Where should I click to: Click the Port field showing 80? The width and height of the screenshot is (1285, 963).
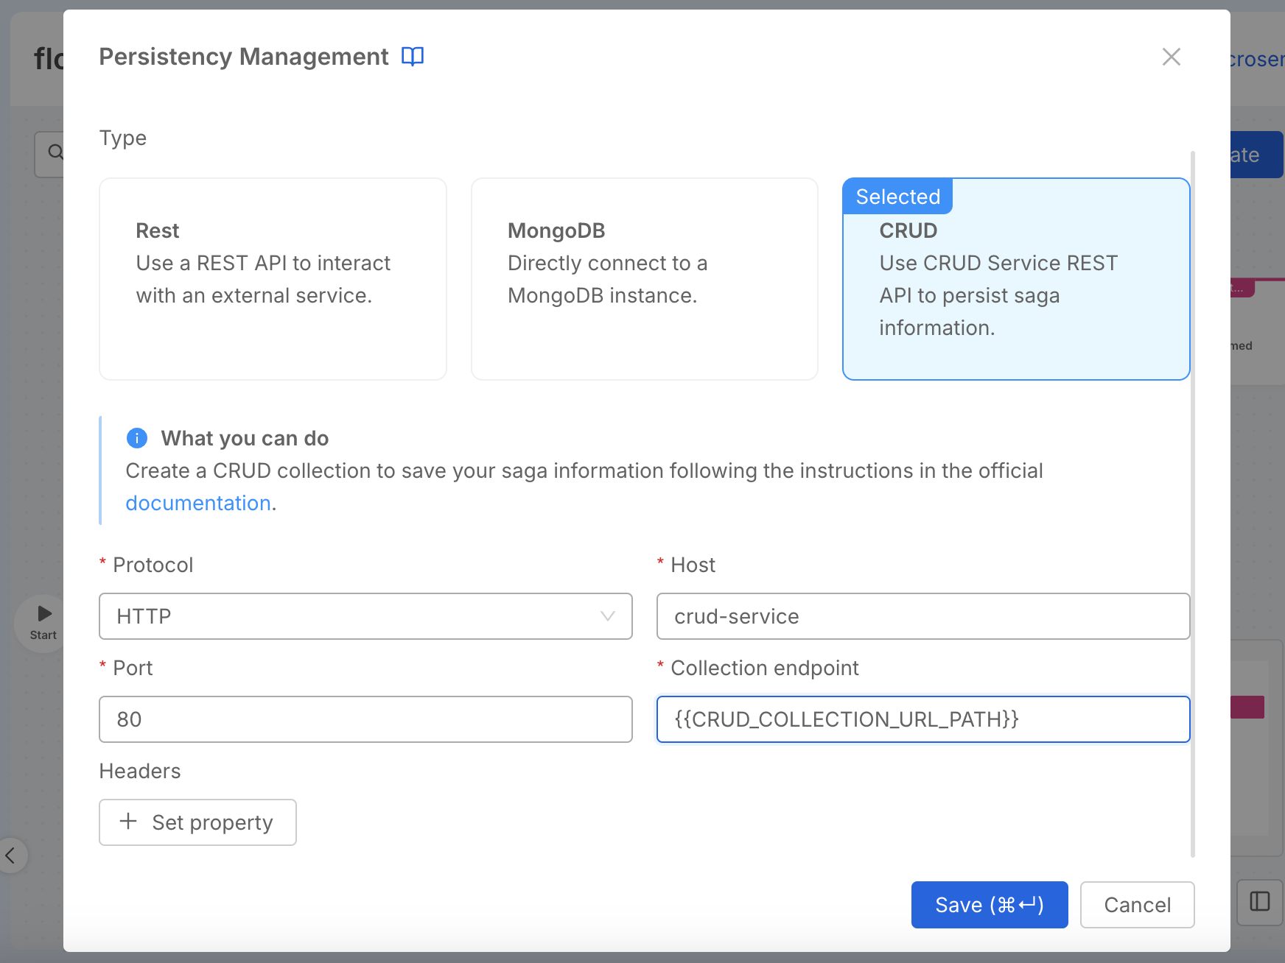point(365,719)
